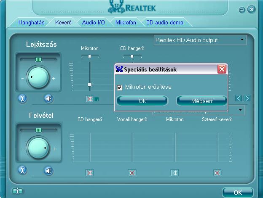
Task: Click the Speciális beállítások title text
Action: tap(150, 69)
